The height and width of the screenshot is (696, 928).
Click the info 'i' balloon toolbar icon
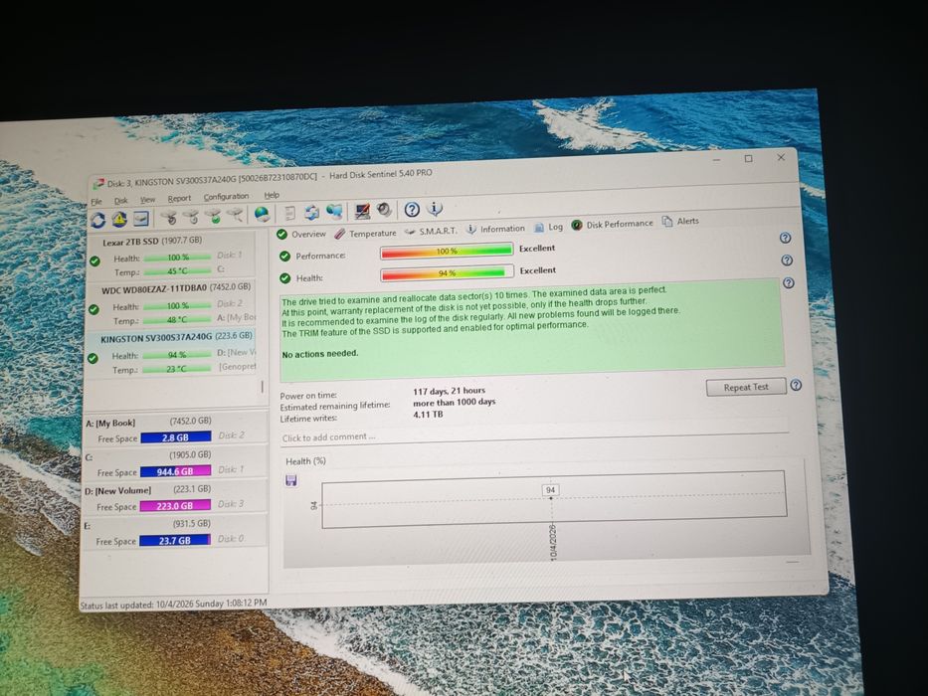[435, 209]
